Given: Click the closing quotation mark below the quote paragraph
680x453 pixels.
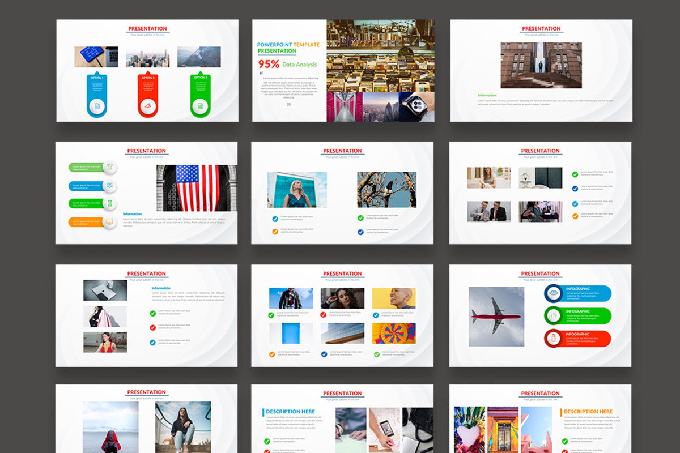Looking at the screenshot, I should point(288,104).
